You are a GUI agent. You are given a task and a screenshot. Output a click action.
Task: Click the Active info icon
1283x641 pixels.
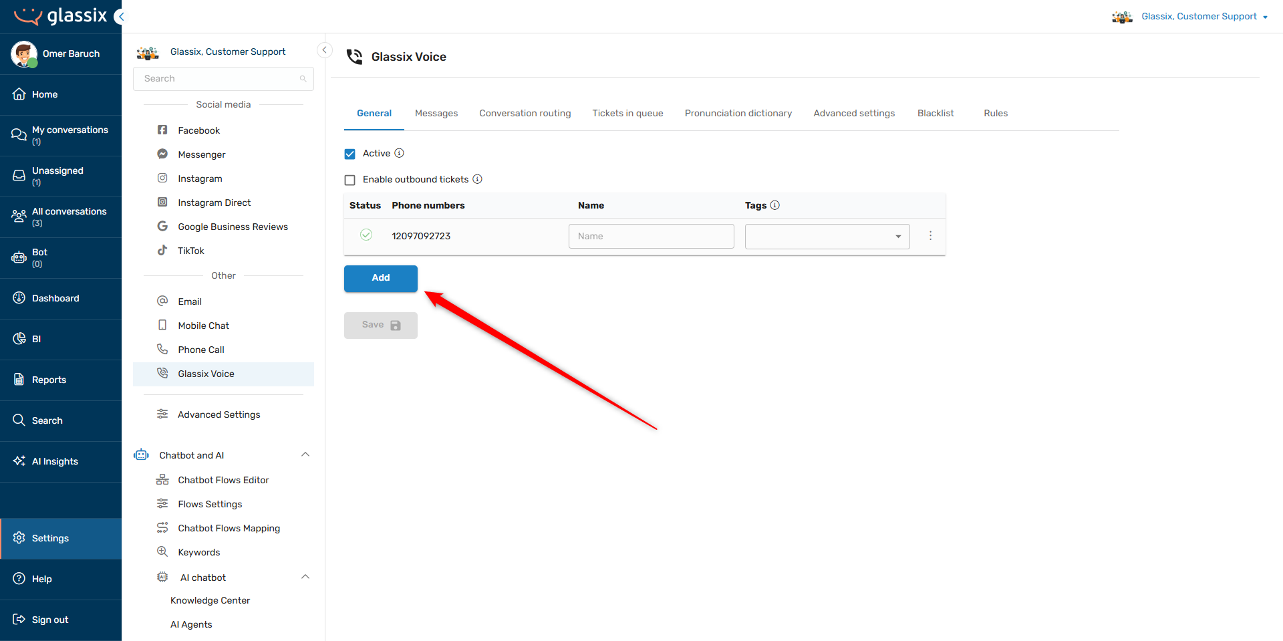pos(400,153)
